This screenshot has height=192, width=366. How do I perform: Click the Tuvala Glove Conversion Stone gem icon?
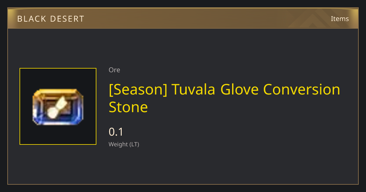click(58, 107)
